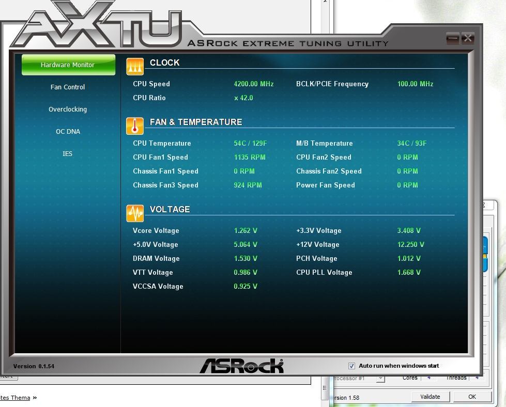Open the Overclocking page
This screenshot has width=506, height=407.
[x=67, y=109]
